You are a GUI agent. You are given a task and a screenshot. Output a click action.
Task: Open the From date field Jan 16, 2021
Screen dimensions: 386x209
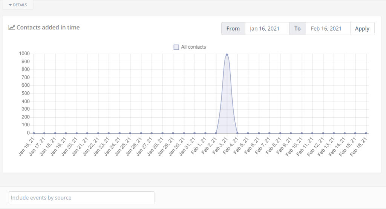coord(267,29)
